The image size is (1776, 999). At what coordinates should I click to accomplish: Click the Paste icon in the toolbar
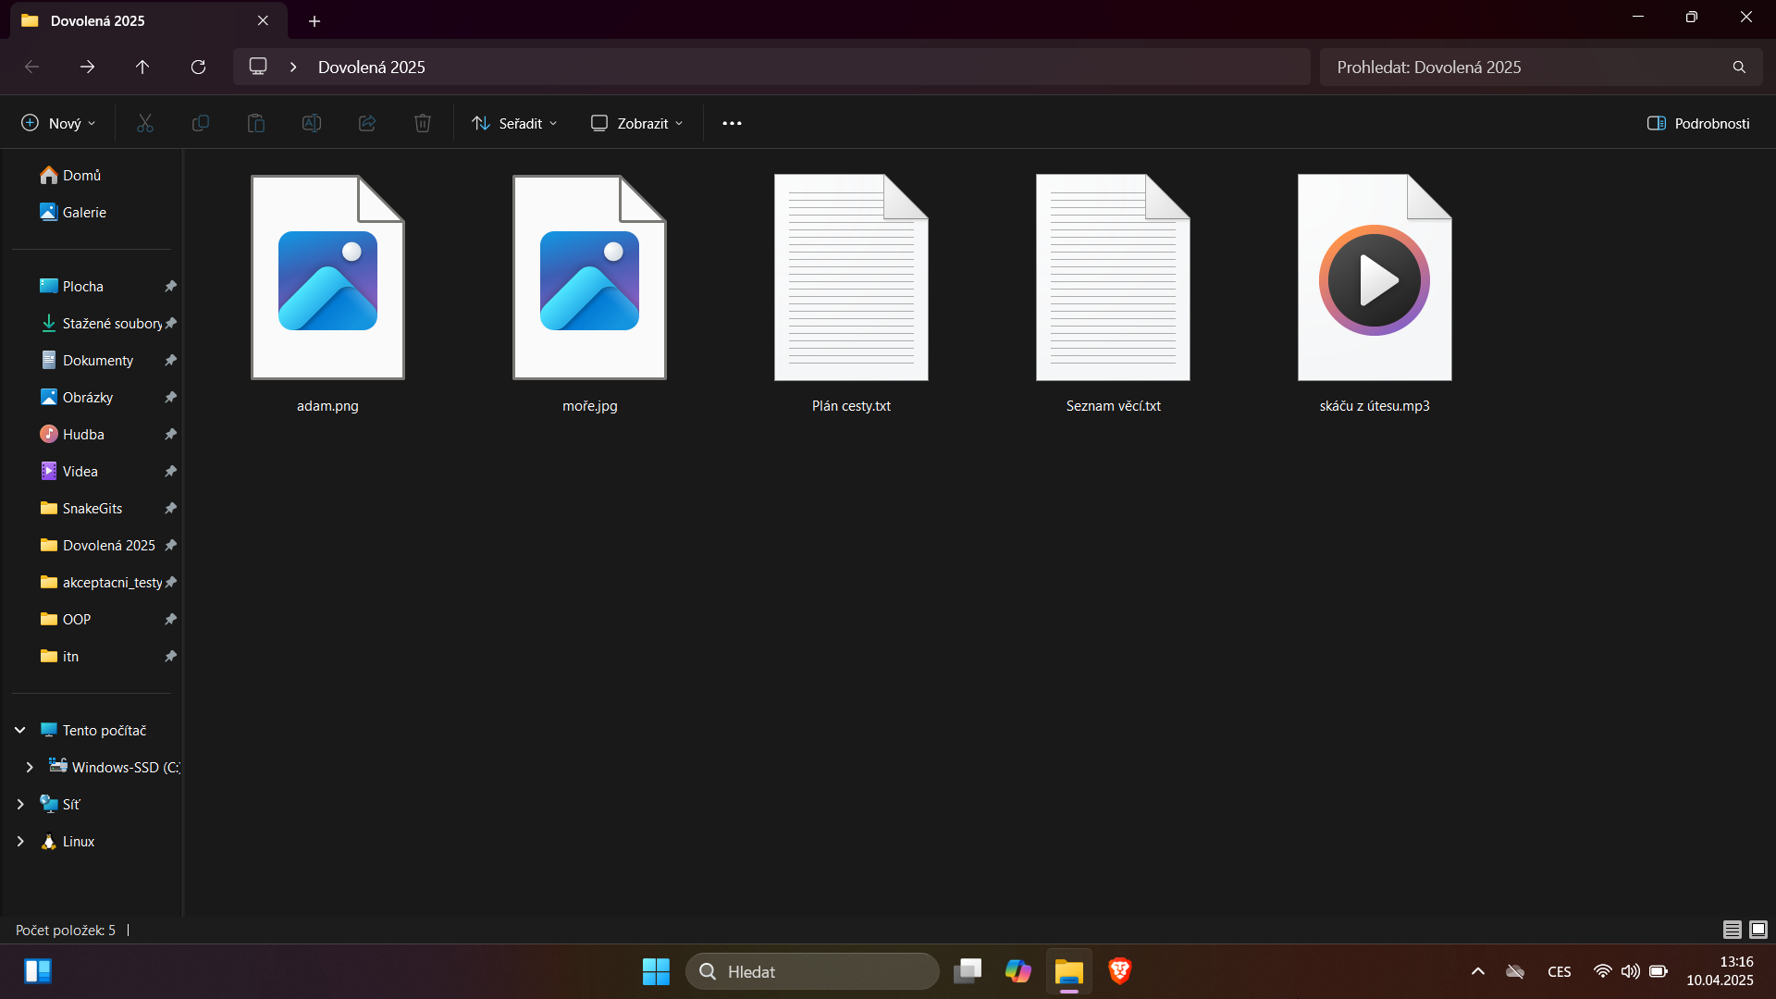tap(255, 122)
